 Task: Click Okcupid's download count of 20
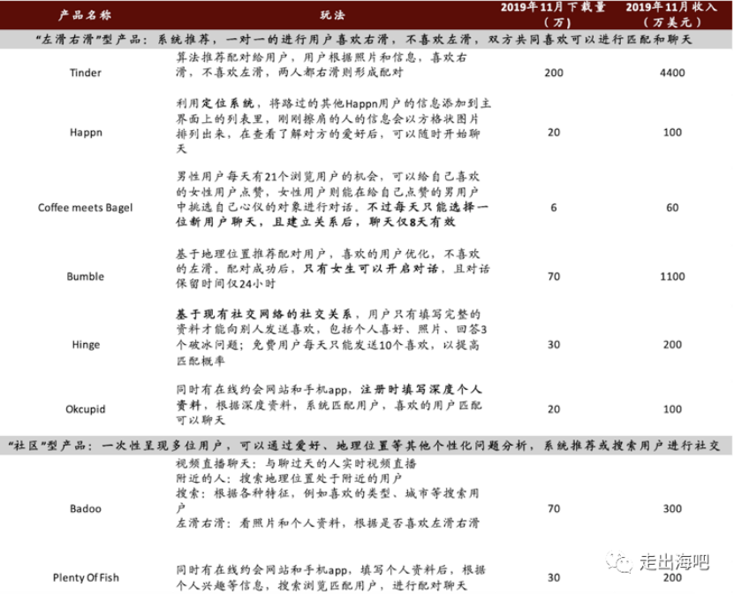(x=554, y=409)
